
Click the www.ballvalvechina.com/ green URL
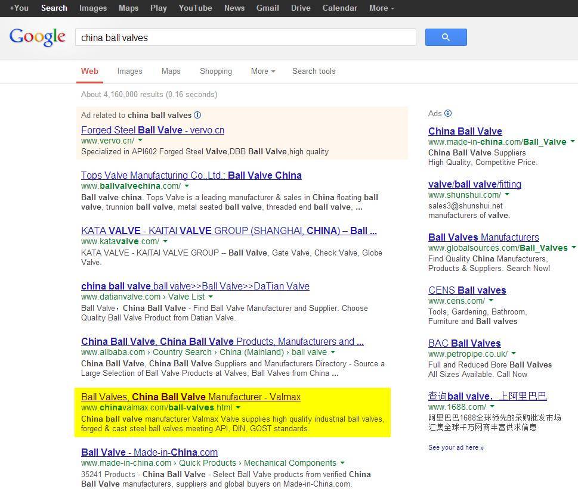coord(131,186)
